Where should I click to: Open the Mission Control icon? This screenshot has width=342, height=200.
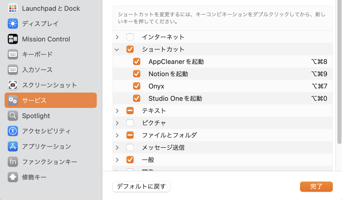[13, 39]
